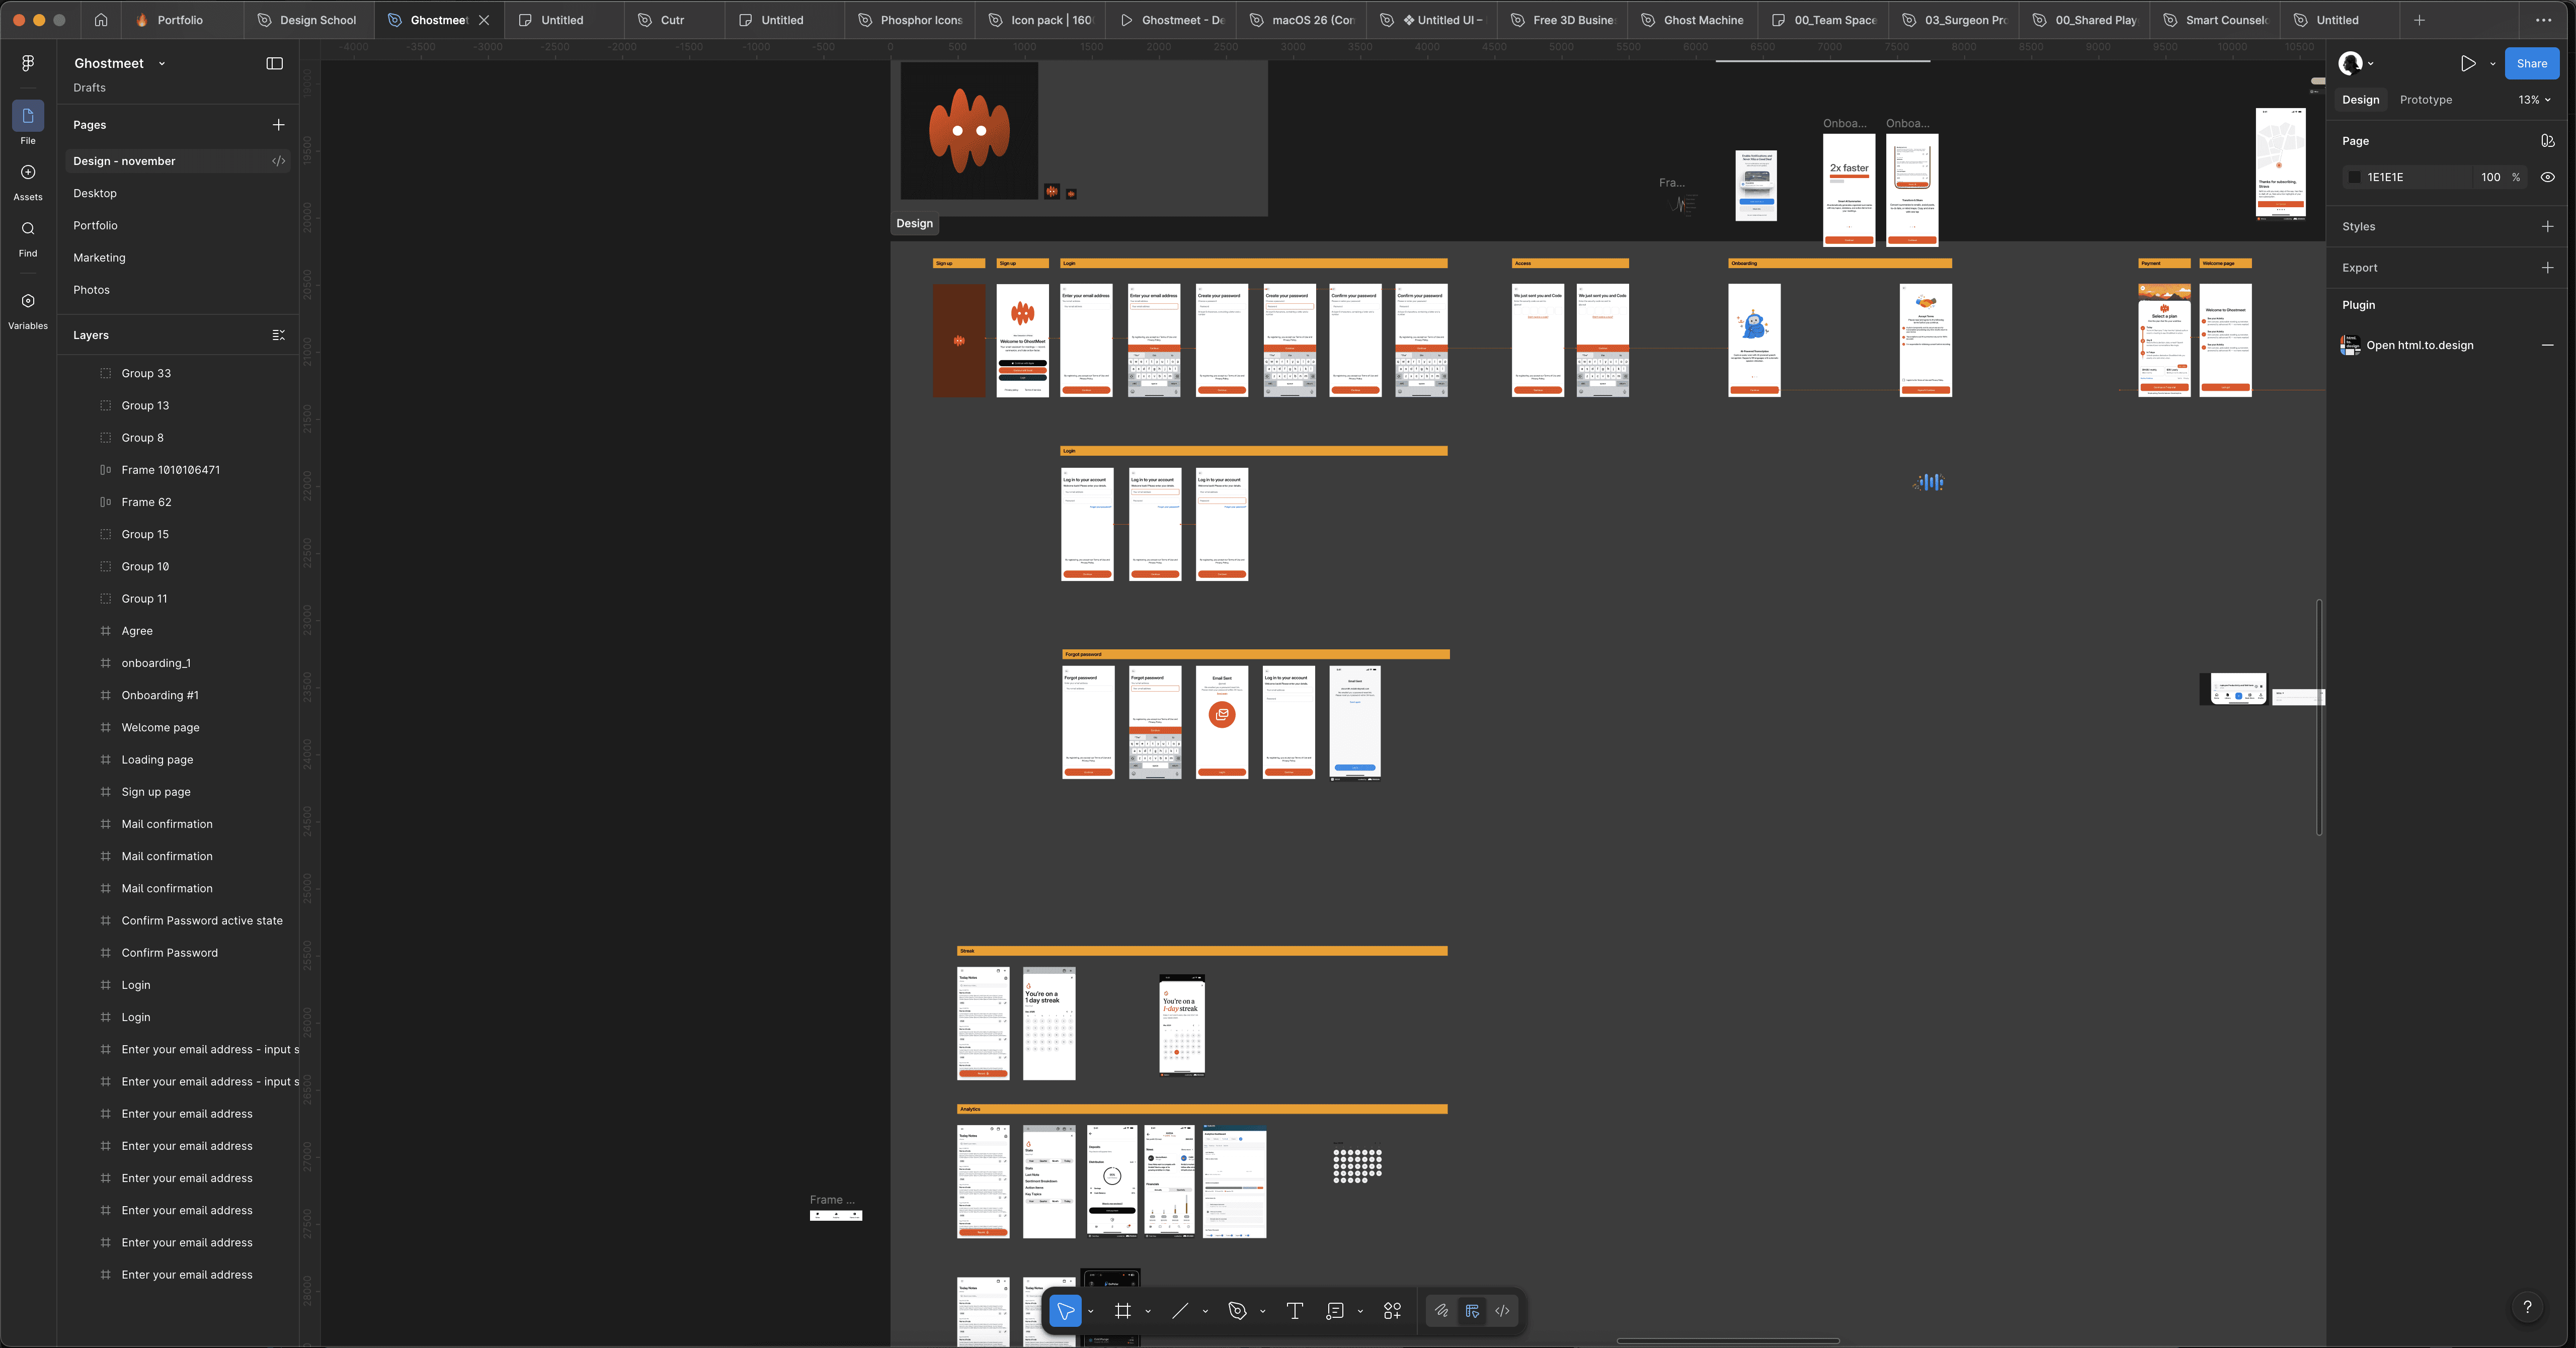
Task: Toggle page background color visibility eye
Action: tap(2547, 177)
